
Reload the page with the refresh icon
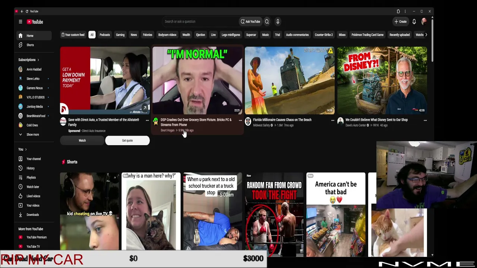28,12
